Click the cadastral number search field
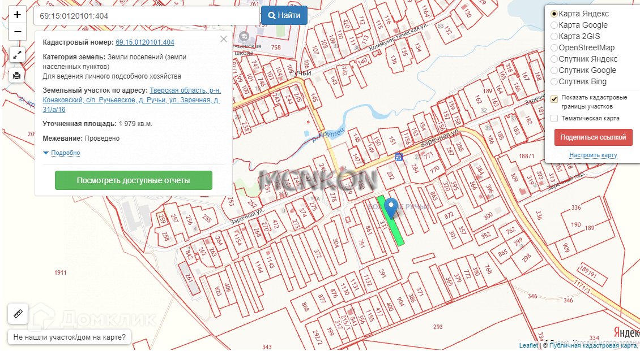This screenshot has width=640, height=351. [x=147, y=16]
